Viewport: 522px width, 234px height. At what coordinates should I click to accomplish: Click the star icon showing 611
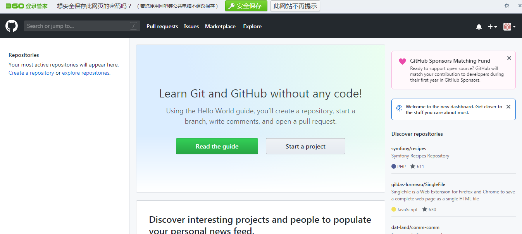[x=413, y=166]
